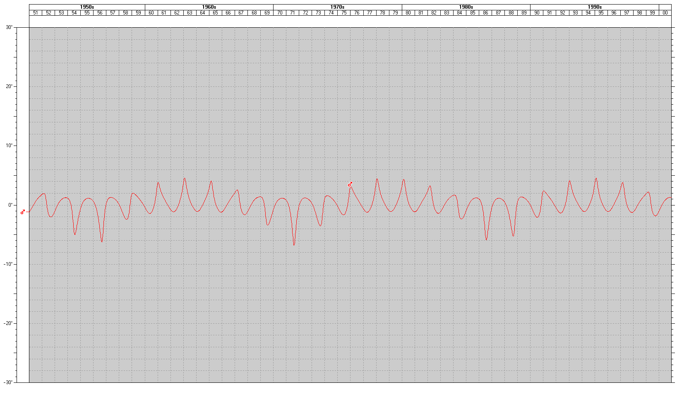Click year 94 in the year row
The height and width of the screenshot is (394, 689).
(x=588, y=13)
